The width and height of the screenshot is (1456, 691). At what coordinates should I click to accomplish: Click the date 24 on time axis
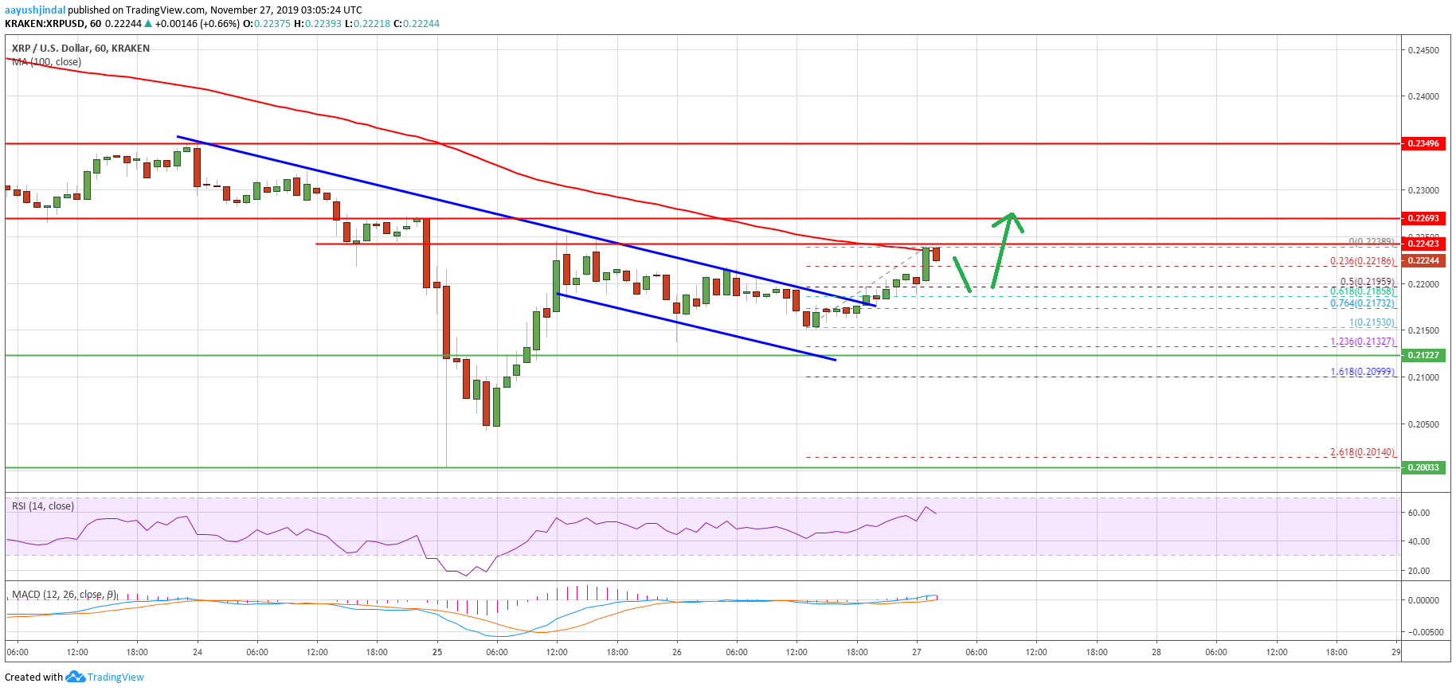198,652
